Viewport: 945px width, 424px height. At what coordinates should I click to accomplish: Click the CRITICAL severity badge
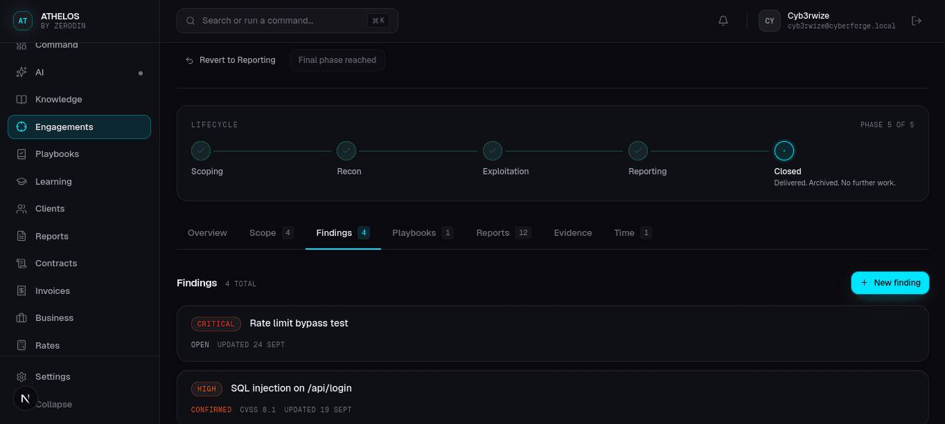click(216, 324)
